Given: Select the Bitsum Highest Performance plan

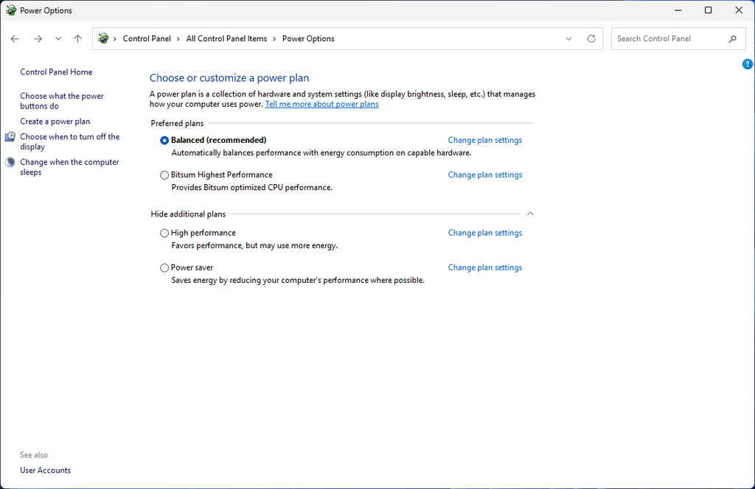Looking at the screenshot, I should tap(164, 175).
